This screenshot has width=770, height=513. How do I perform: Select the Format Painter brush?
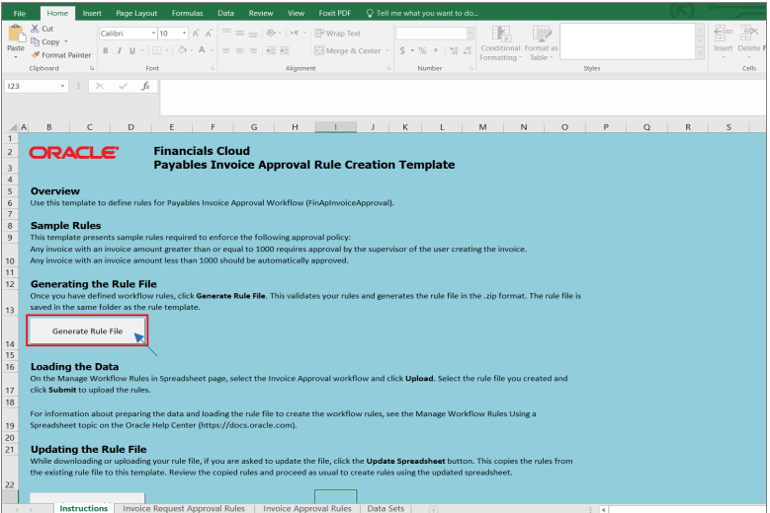(x=35, y=55)
